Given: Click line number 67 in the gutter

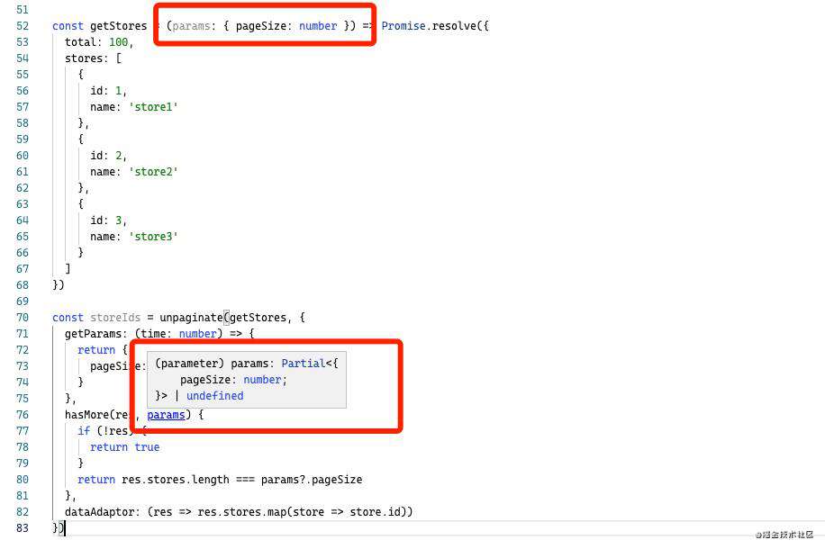Looking at the screenshot, I should (x=23, y=269).
